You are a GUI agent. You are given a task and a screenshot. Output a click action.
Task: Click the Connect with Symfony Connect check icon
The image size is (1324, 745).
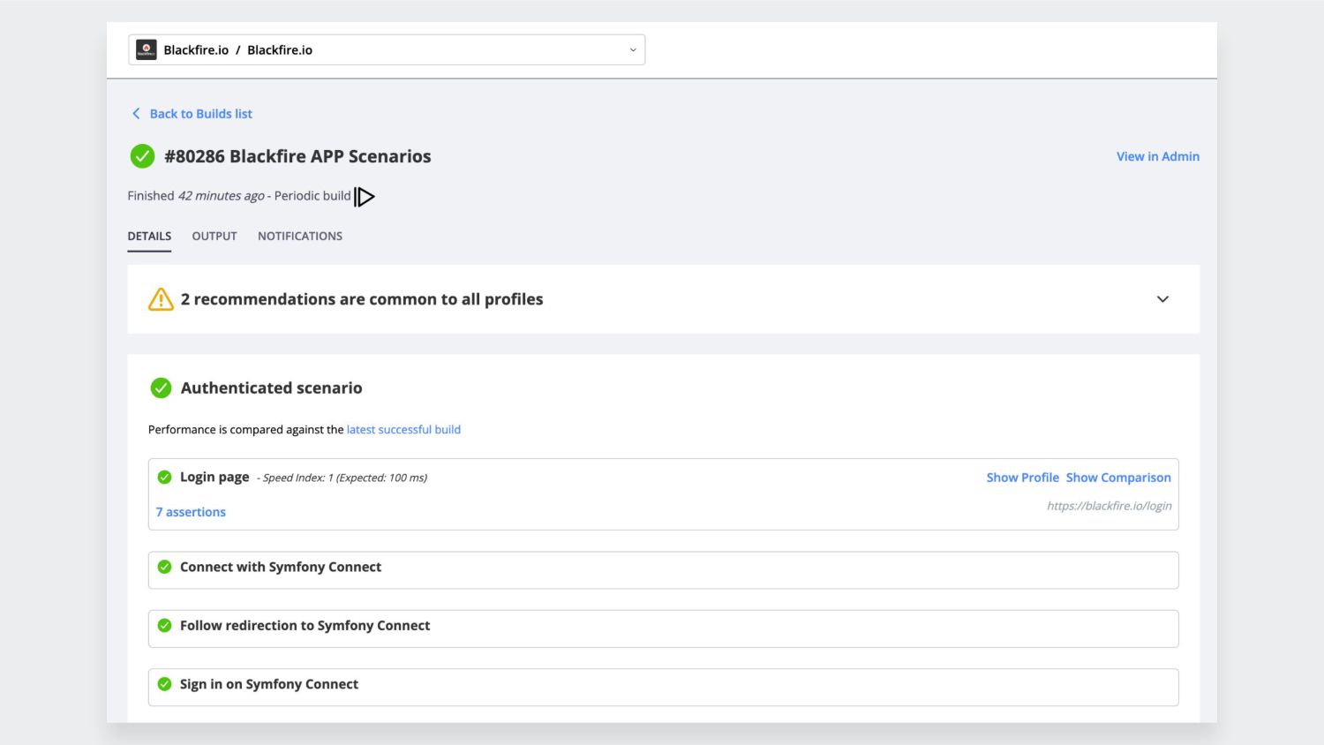point(164,567)
